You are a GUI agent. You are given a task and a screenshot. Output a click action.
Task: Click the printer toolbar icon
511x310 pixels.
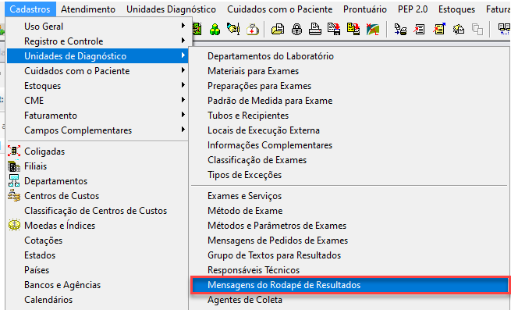point(315,30)
